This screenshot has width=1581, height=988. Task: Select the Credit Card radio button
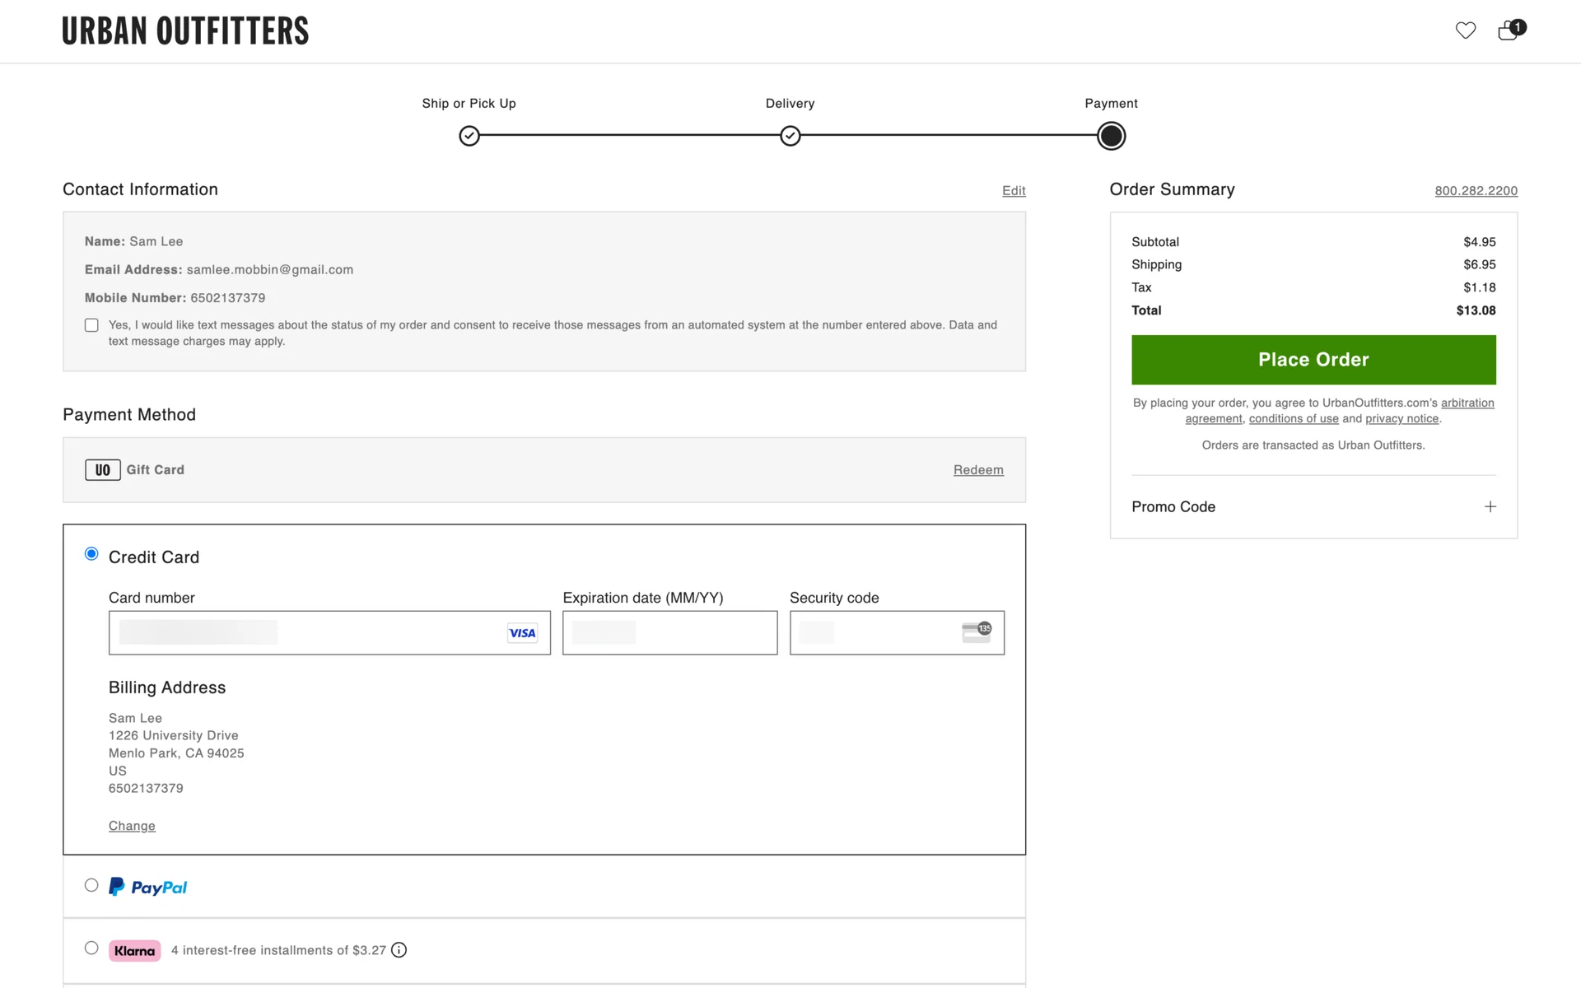91,554
